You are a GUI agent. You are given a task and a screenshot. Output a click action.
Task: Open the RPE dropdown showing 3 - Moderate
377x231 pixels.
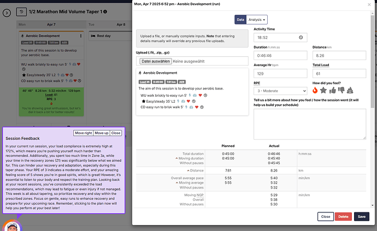281,91
